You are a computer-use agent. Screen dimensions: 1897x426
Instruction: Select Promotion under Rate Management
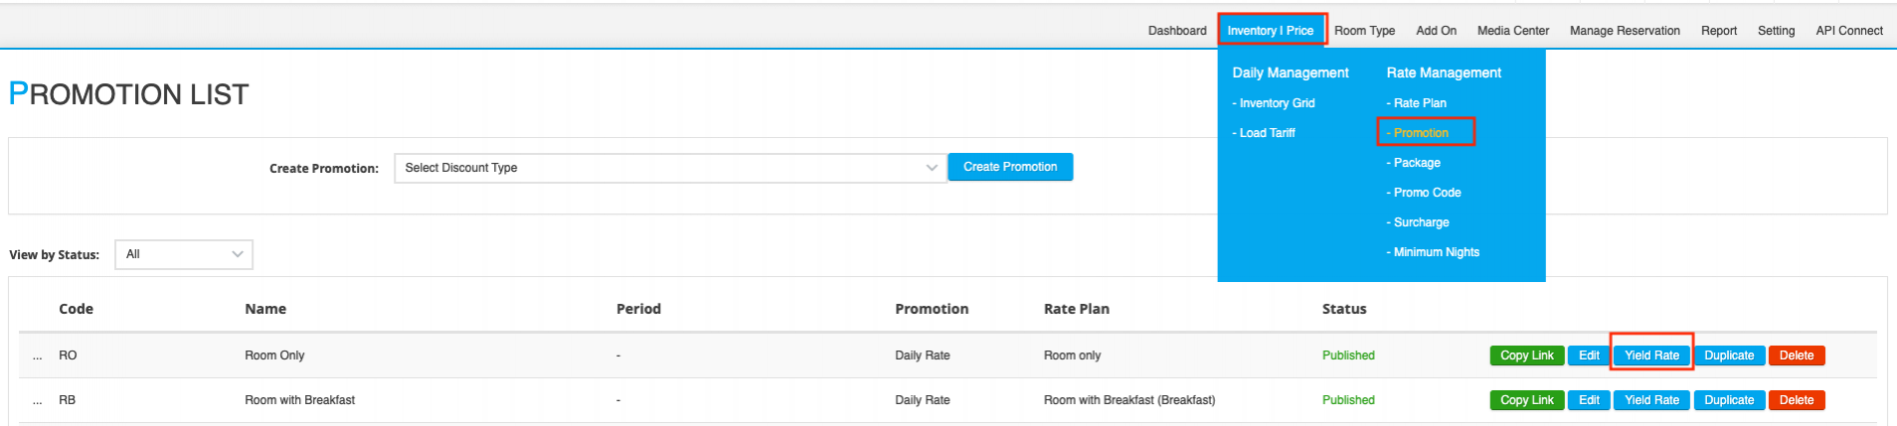coord(1421,133)
